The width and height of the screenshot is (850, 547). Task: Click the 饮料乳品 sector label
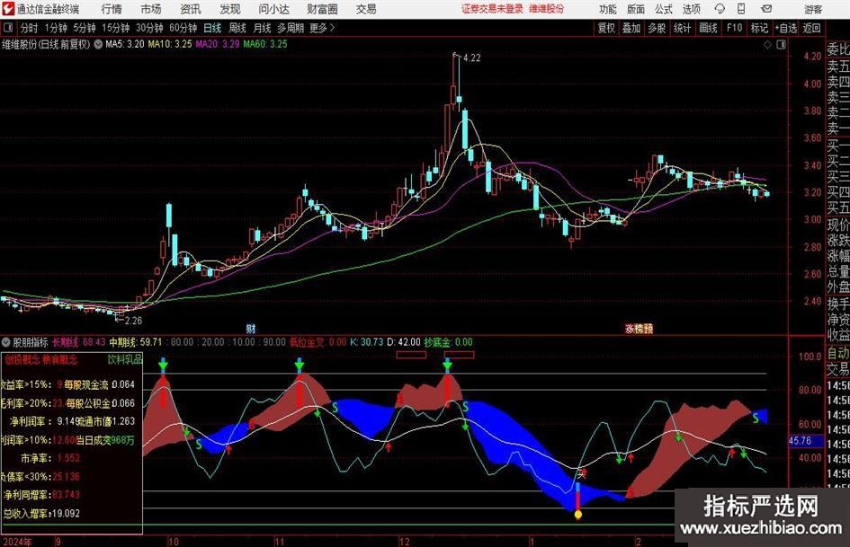(x=125, y=358)
